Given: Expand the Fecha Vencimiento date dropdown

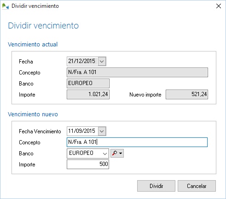Looking at the screenshot, I should click(102, 131).
